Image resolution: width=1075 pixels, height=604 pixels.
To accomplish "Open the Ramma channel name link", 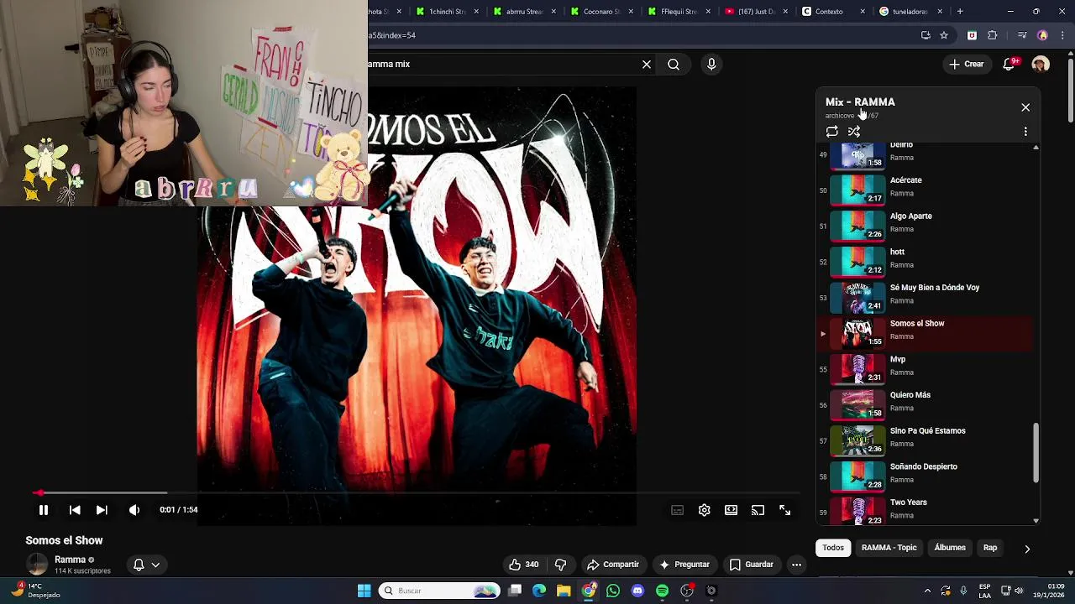I will [70, 560].
